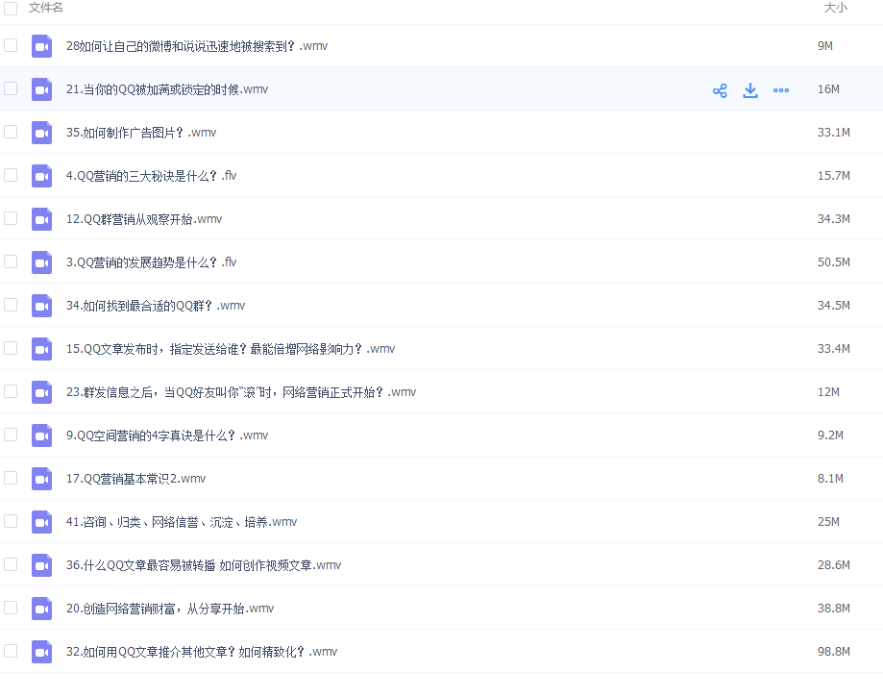Image resolution: width=883 pixels, height=697 pixels.
Task: Click video icon of 21.当你的QQ被加满 file
Action: 41,89
